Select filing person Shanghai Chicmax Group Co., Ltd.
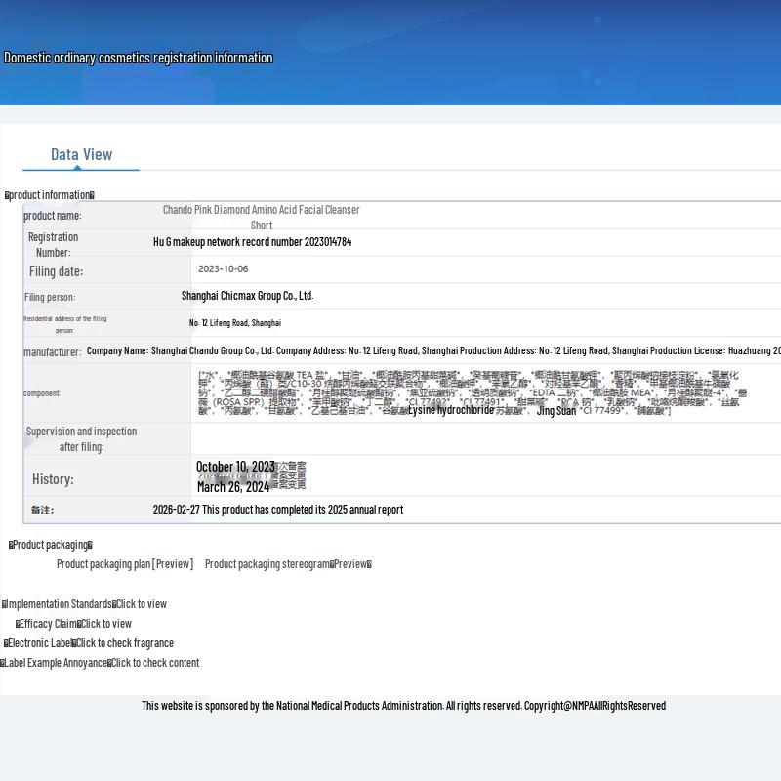 tap(248, 296)
